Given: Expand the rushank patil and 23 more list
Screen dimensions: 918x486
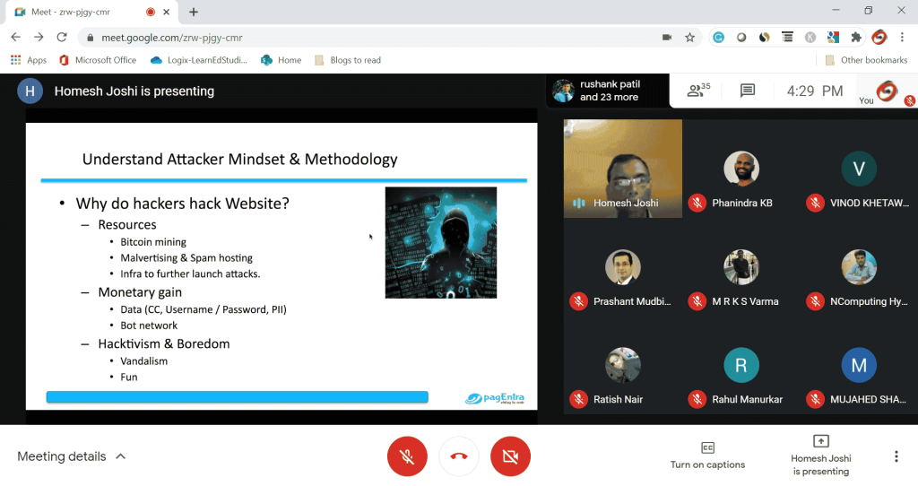Looking at the screenshot, I should (x=608, y=91).
